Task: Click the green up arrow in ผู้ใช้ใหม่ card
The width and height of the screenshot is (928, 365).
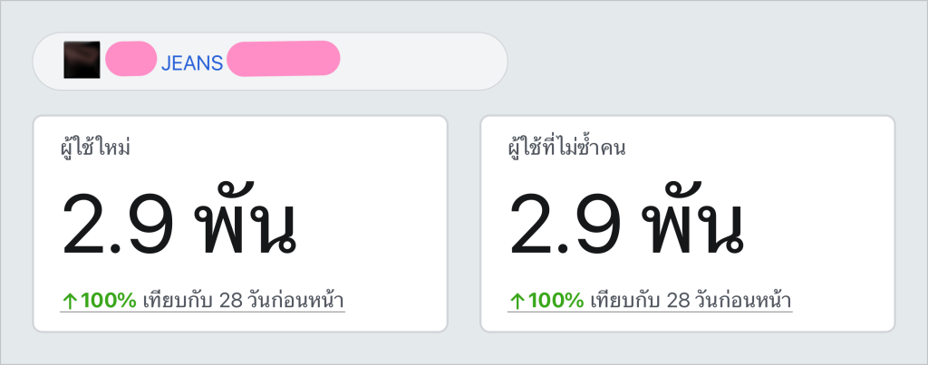Action: point(70,302)
